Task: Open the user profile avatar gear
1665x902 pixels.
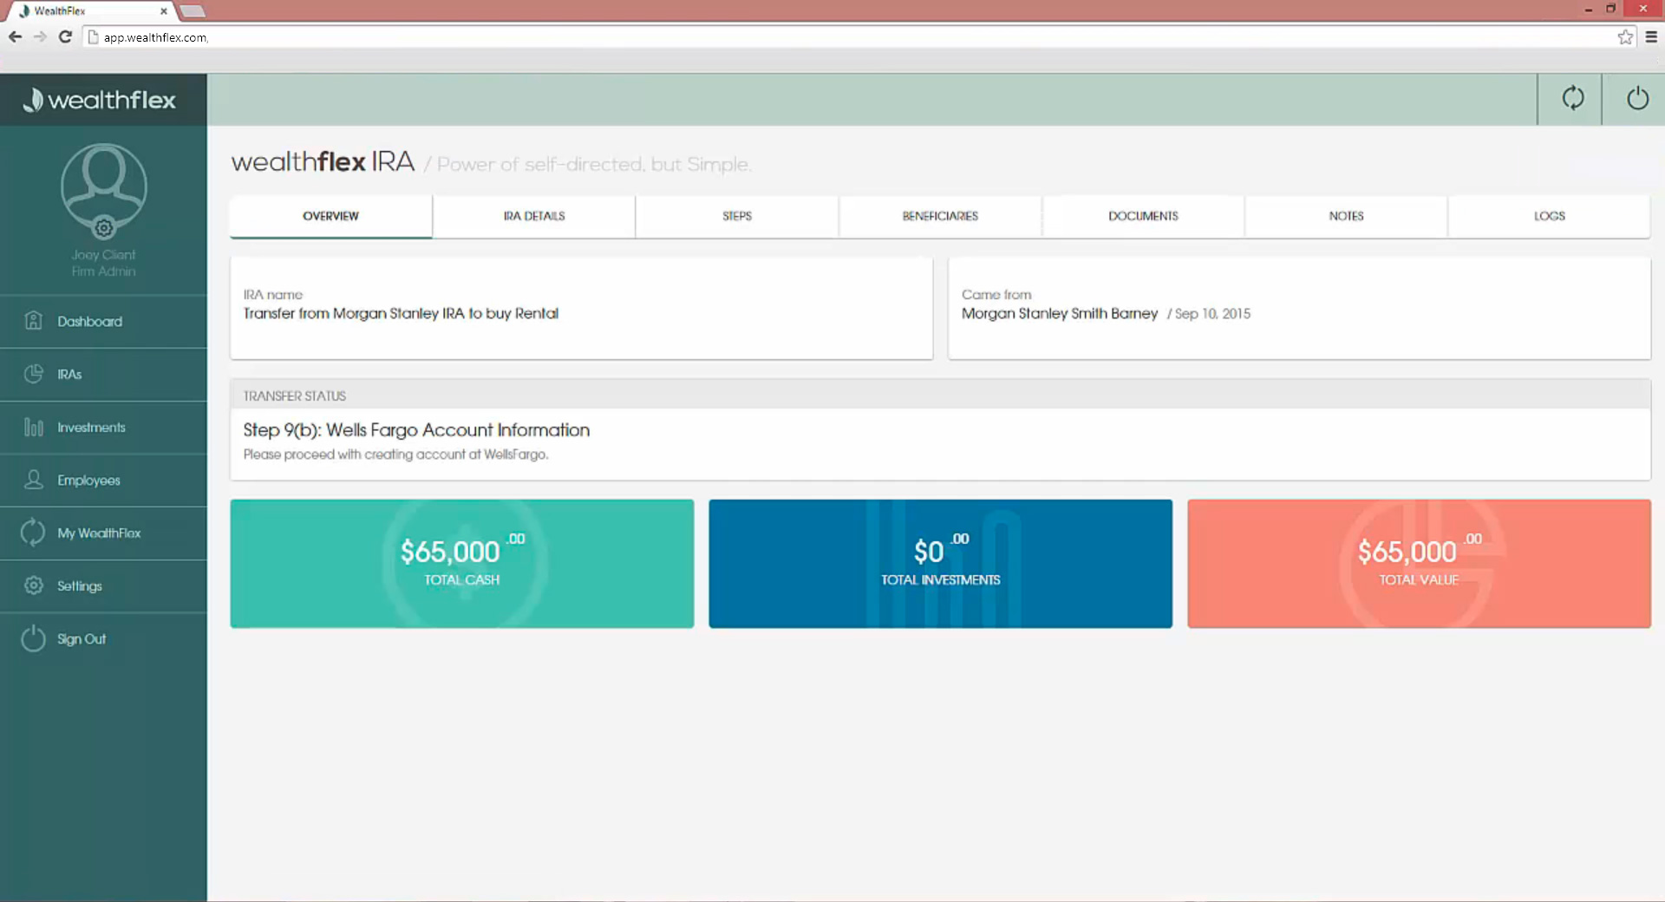Action: (x=104, y=228)
